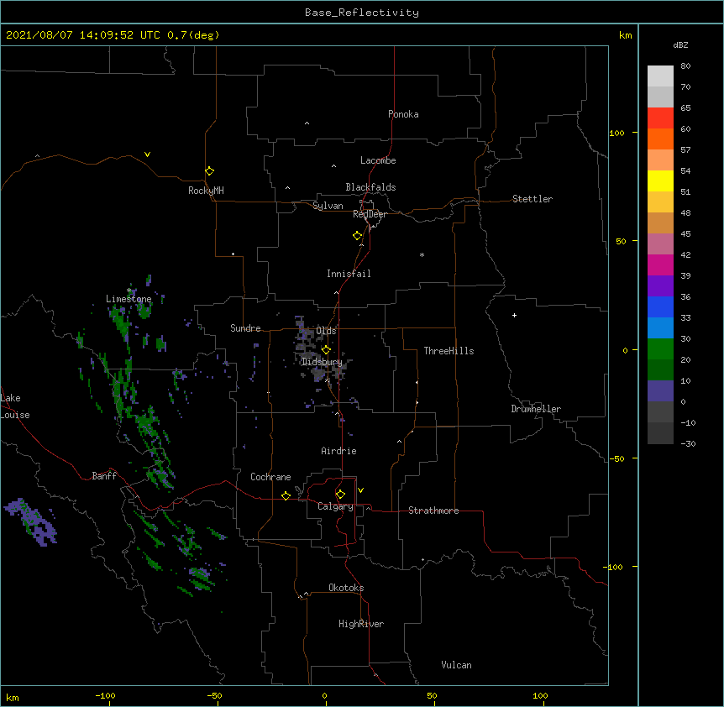
Task: Click the dBZ legend heading
Action: (680, 45)
